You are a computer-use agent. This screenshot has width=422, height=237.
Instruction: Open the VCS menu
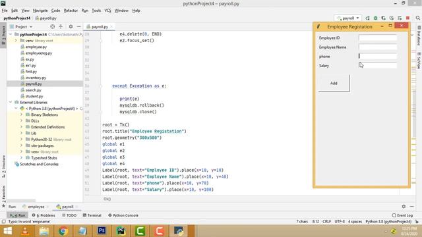107,11
